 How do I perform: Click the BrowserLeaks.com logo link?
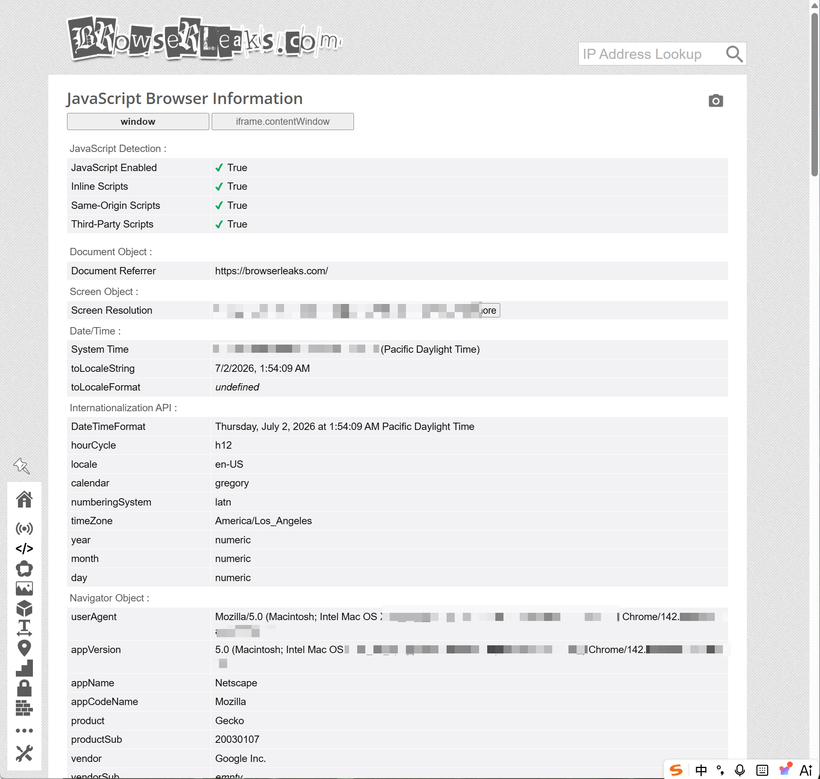click(205, 39)
